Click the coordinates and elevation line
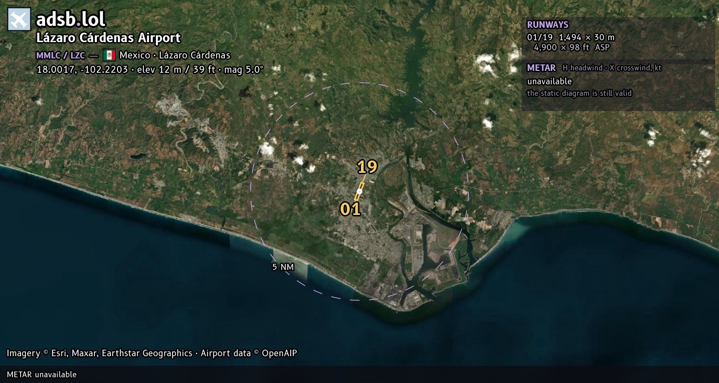This screenshot has width=719, height=383. [150, 69]
